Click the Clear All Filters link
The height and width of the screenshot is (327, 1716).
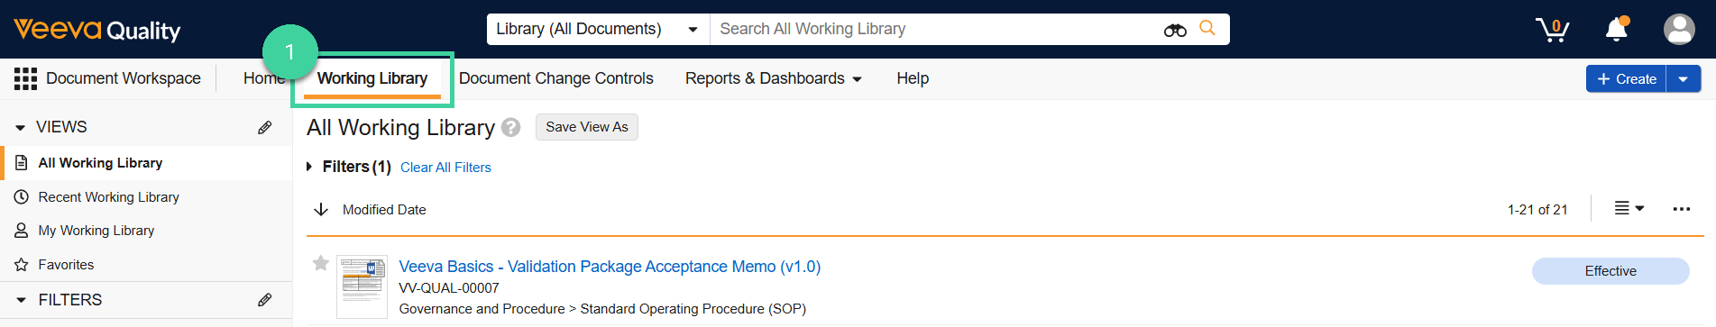(x=445, y=168)
